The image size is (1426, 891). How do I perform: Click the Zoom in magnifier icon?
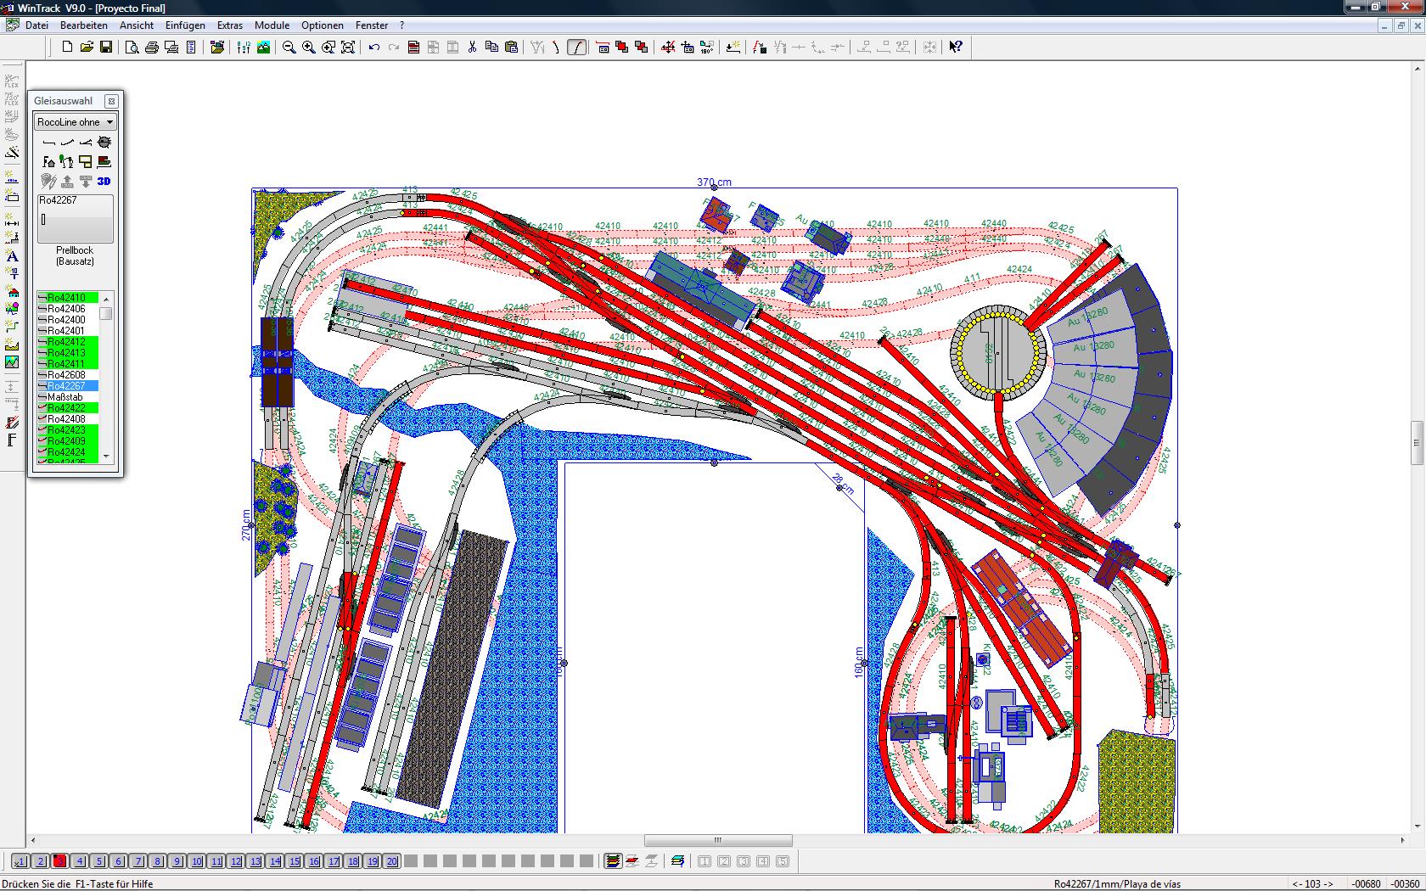308,48
